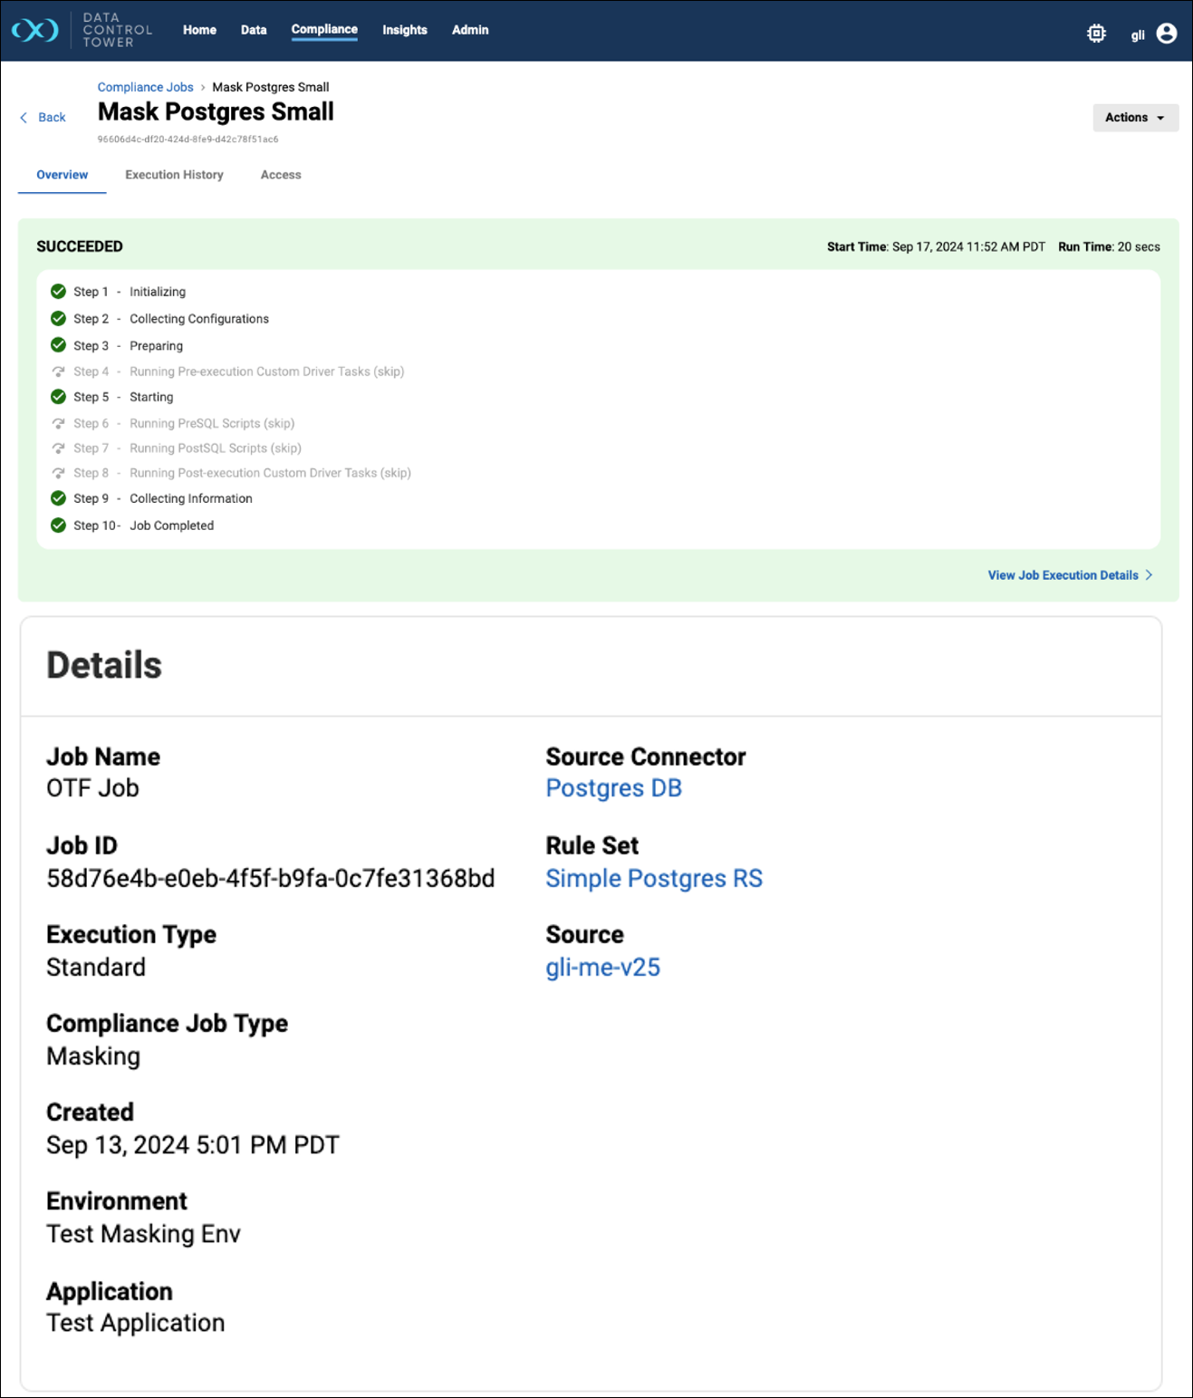Switch to the Access tab
Screen dimensions: 1193x1398
(x=281, y=175)
